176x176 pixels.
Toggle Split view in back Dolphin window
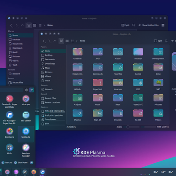coord(125,25)
